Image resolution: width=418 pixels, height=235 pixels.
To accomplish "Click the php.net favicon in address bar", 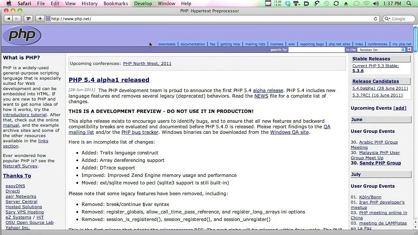I will [x=48, y=19].
